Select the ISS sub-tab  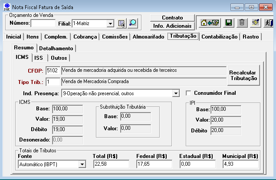coord(39,58)
